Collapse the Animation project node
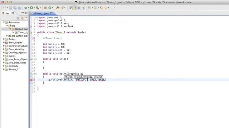 (4, 22)
